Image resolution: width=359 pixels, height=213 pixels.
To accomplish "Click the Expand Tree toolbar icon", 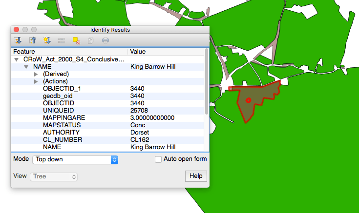I will [18, 40].
